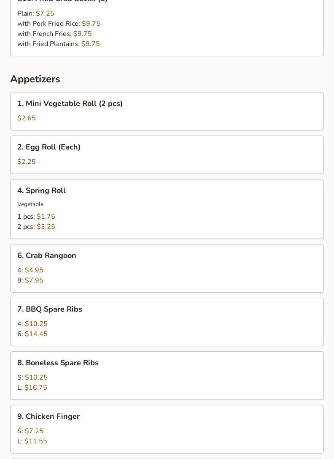Select the Mini Vegetable Roll item
Viewport: 334px width, 459px height.
click(x=167, y=111)
